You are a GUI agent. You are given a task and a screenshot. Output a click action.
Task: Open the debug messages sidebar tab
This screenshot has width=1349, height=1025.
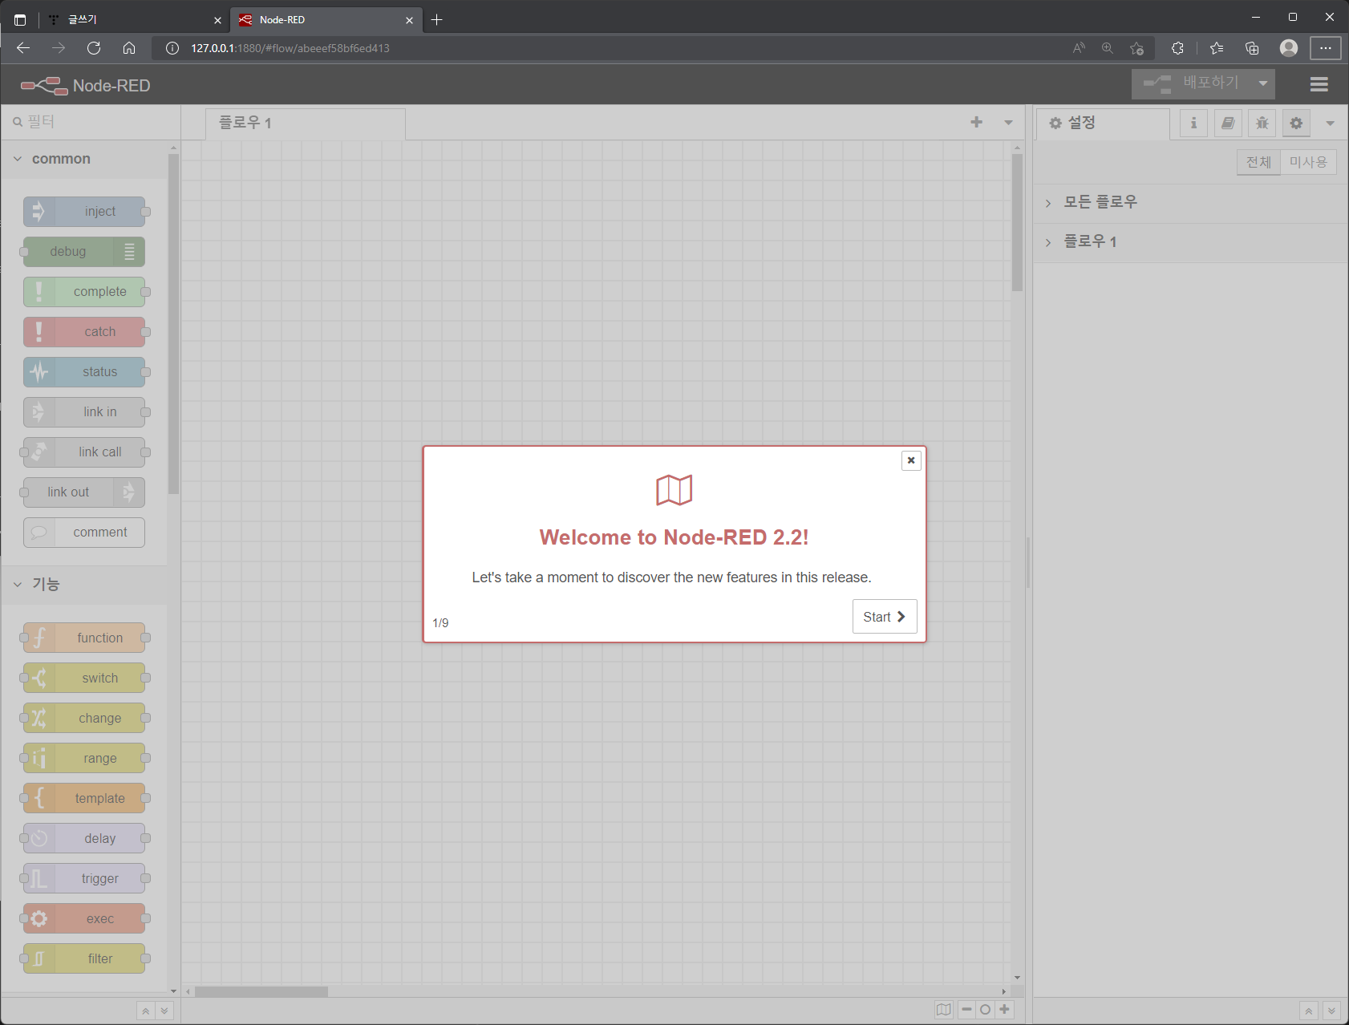pyautogui.click(x=1262, y=123)
